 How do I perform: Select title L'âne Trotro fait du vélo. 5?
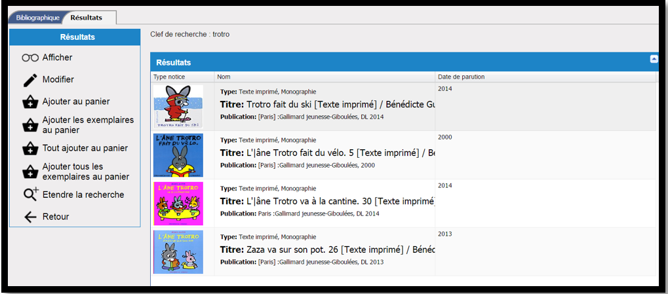tap(328, 153)
